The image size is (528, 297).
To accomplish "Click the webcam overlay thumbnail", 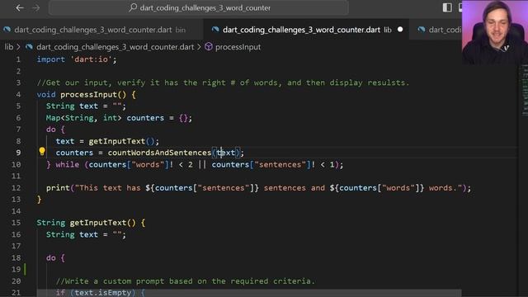I will (x=495, y=32).
